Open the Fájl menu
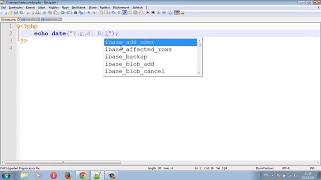 point(4,7)
